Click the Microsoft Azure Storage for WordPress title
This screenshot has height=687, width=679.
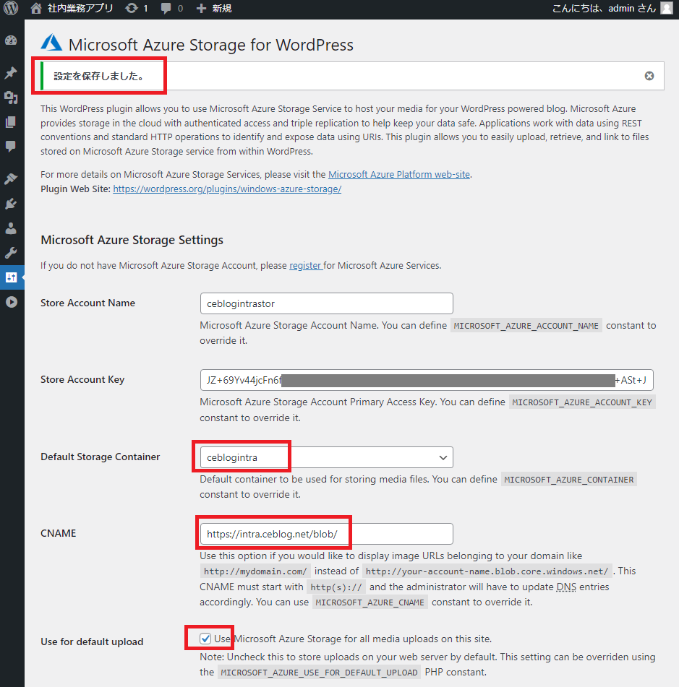[211, 45]
